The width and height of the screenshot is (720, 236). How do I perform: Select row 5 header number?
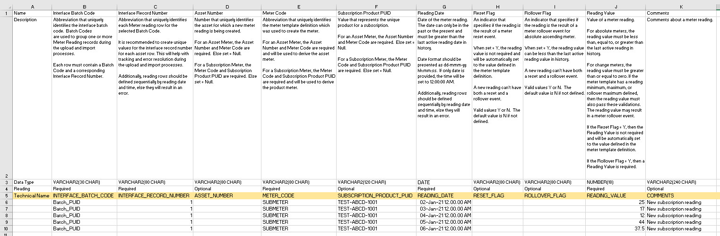click(6, 195)
